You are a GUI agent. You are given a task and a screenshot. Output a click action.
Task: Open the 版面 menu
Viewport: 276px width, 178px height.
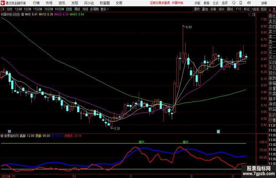[x=207, y=3]
